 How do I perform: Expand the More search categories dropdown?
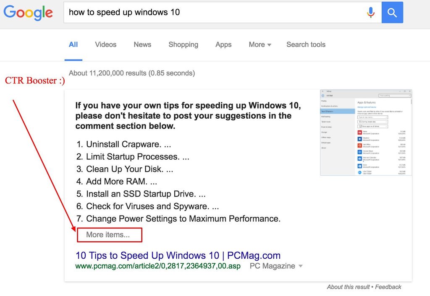click(260, 44)
